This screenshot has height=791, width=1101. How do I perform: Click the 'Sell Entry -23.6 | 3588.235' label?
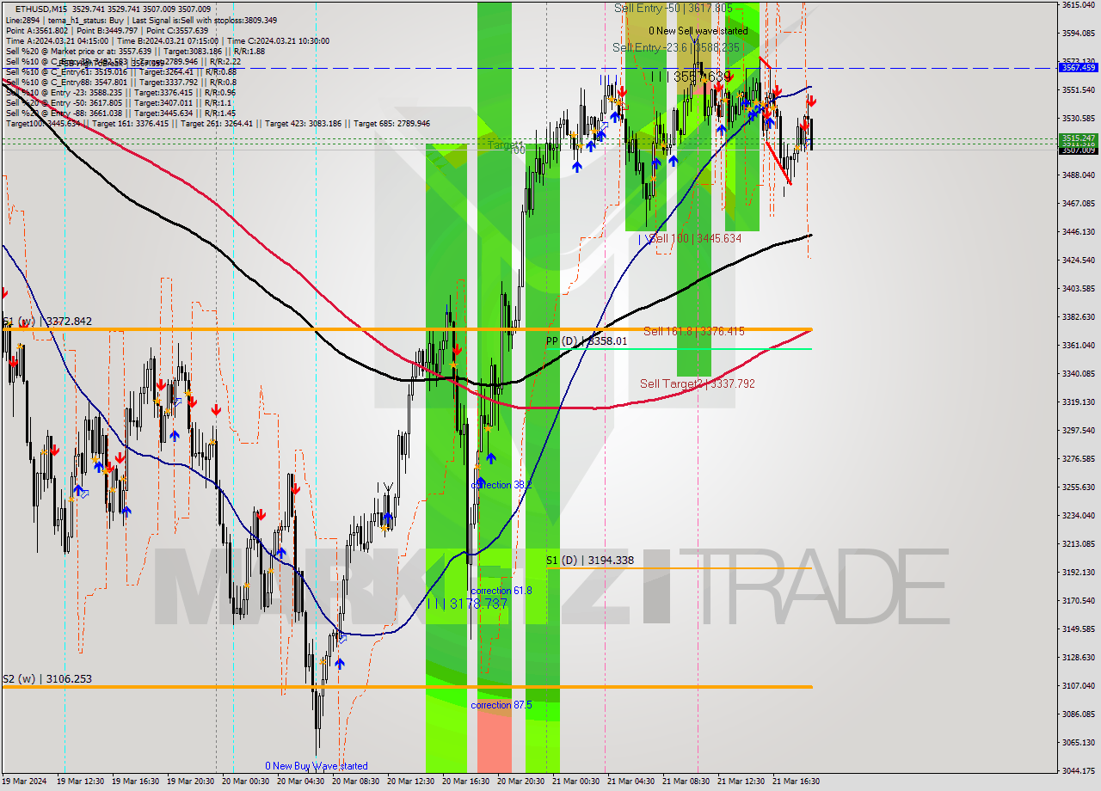[676, 47]
